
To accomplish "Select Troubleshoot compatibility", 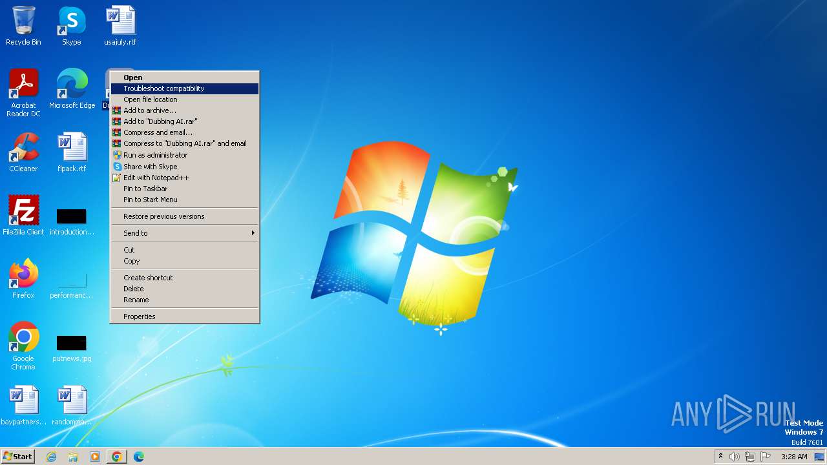I will pos(185,88).
